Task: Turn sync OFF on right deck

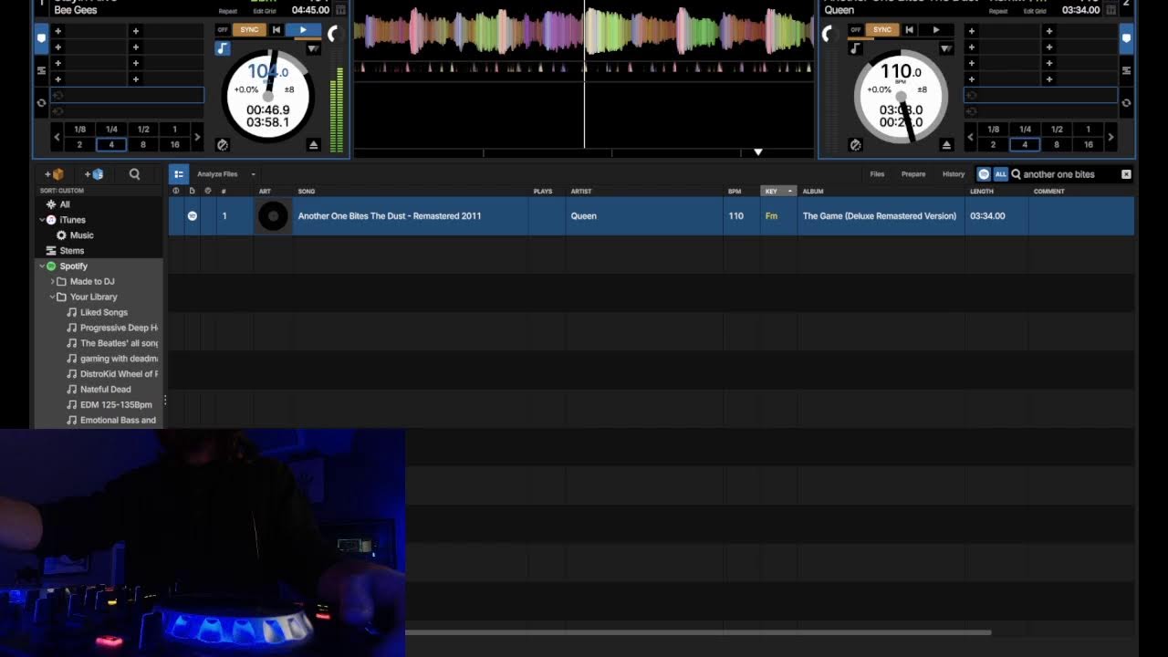Action: pyautogui.click(x=855, y=30)
